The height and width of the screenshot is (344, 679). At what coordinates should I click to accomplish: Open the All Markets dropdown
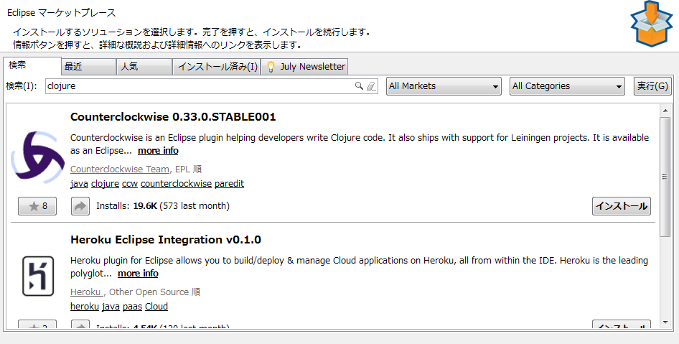click(444, 86)
